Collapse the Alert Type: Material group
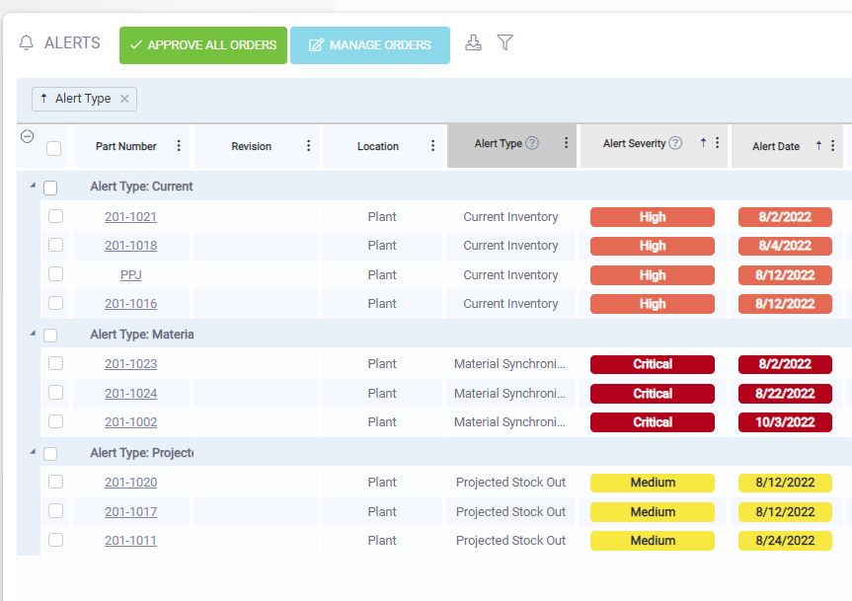This screenshot has width=852, height=601. coord(33,334)
